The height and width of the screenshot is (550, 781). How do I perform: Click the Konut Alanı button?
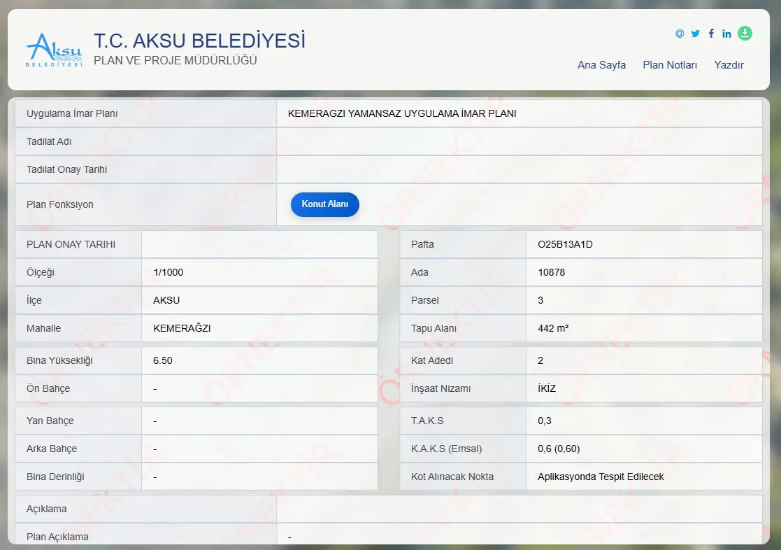click(324, 204)
